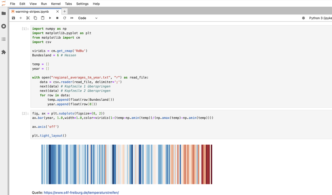This screenshot has width=332, height=195.
Task: Open the extension manager puzzle icon
Action: (4, 52)
